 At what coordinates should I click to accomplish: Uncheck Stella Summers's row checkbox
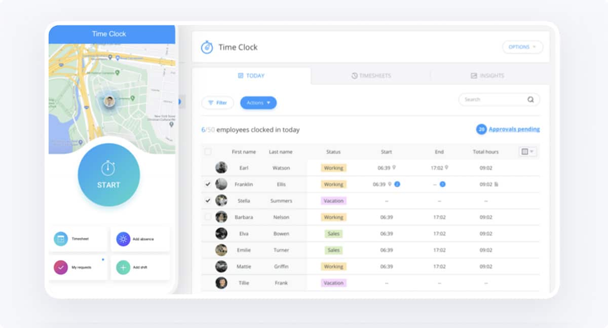208,200
